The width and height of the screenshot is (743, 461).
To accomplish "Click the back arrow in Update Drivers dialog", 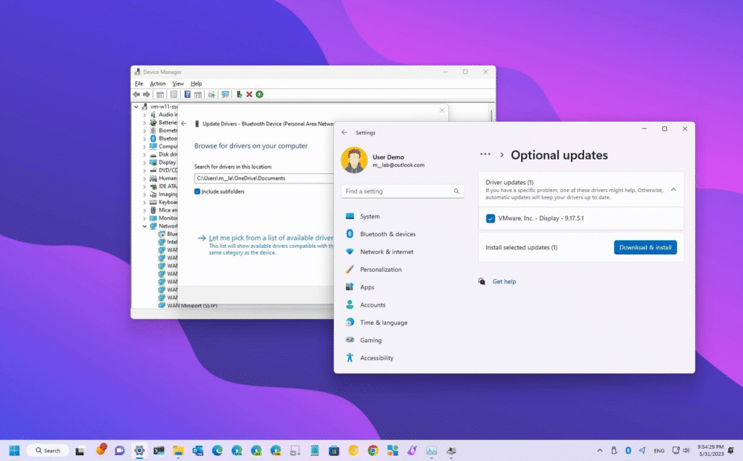I will [x=184, y=123].
